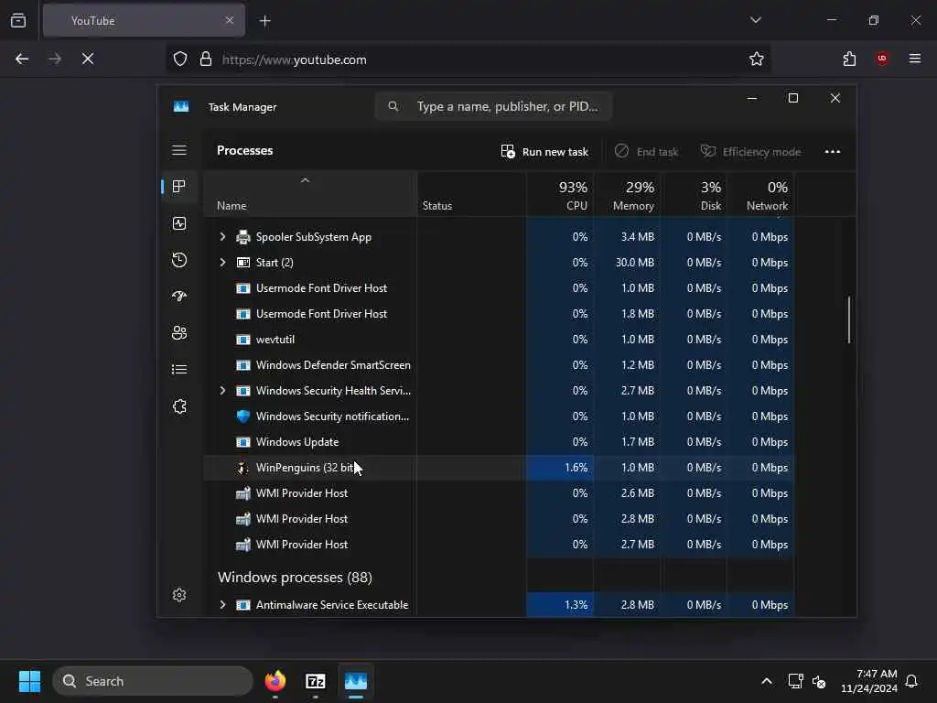This screenshot has height=703, width=937.
Task: Select the wevtutil process row
Action: click(499, 340)
